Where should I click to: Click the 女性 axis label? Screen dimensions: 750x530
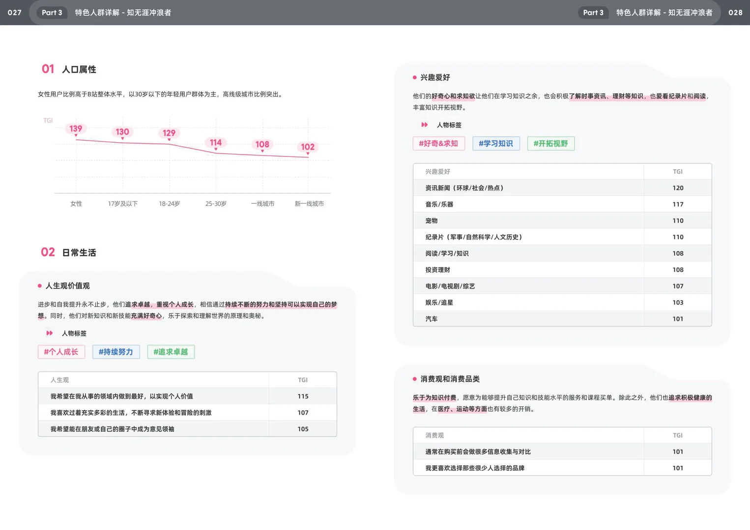click(76, 204)
